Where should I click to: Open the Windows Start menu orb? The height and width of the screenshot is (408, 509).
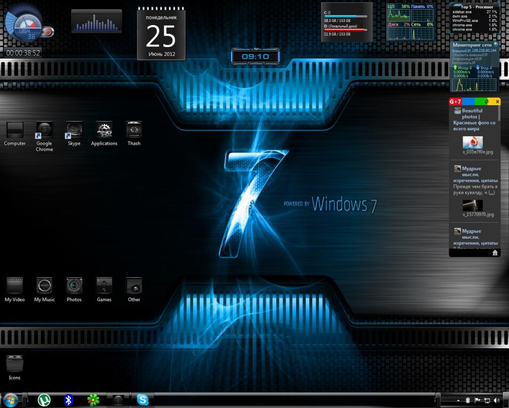10,399
